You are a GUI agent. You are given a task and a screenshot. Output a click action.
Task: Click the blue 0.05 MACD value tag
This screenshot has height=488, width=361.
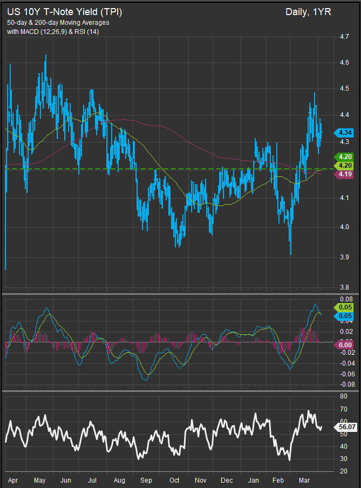click(344, 316)
